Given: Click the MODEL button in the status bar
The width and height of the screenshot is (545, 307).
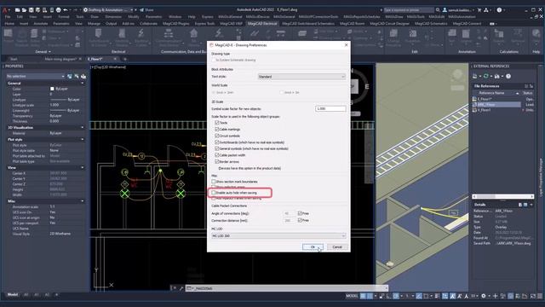Looking at the screenshot, I should coord(352,296).
